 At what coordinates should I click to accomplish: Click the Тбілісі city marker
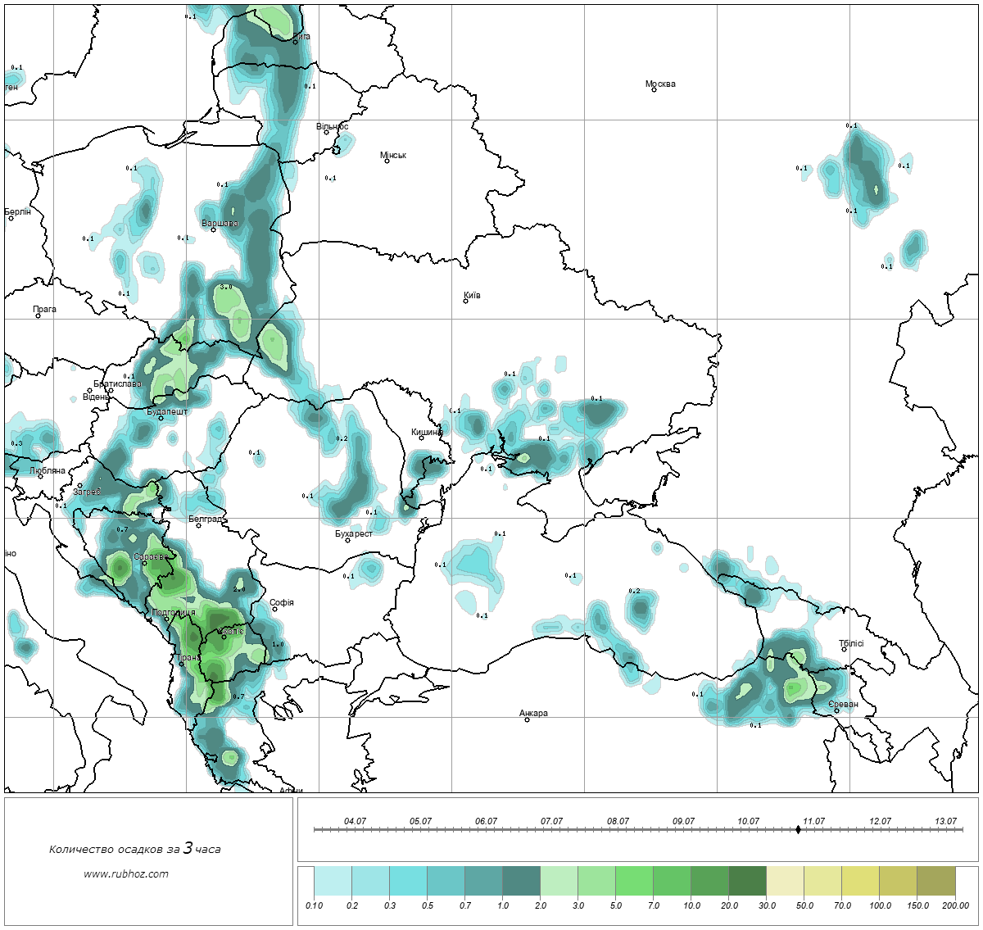pyautogui.click(x=845, y=650)
